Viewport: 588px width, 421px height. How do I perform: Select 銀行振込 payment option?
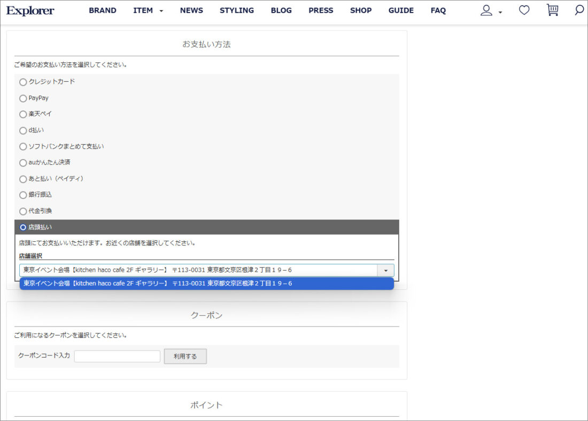point(23,195)
